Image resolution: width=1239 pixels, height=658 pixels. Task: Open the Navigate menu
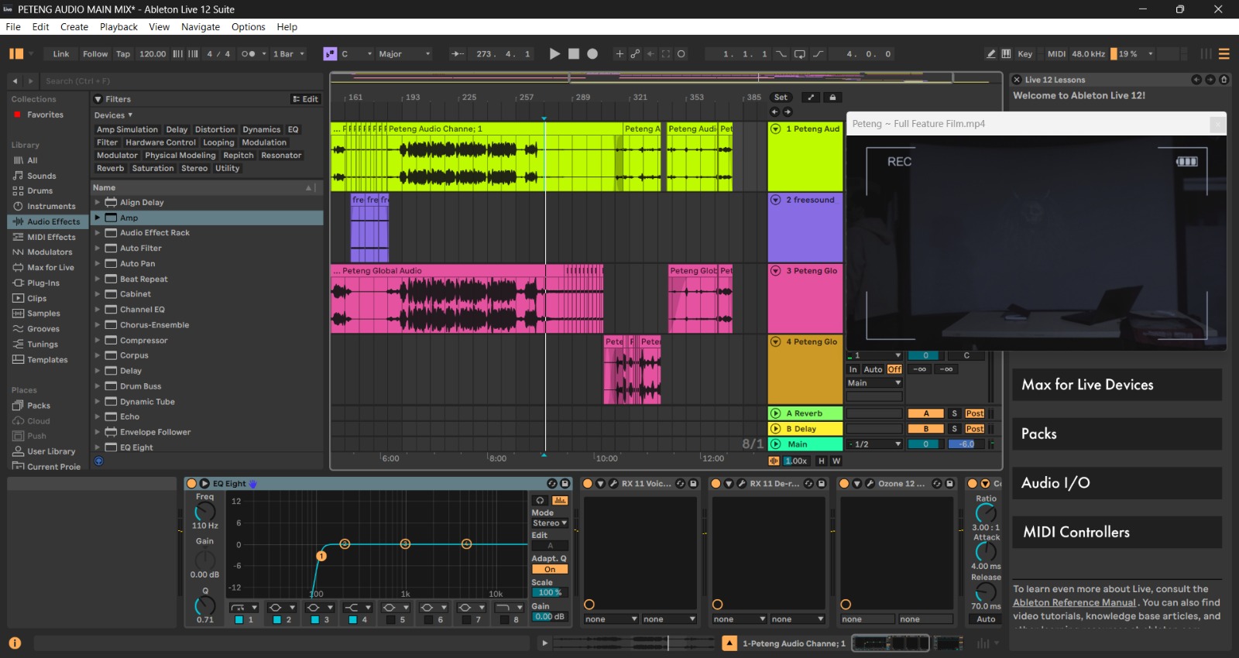[201, 27]
